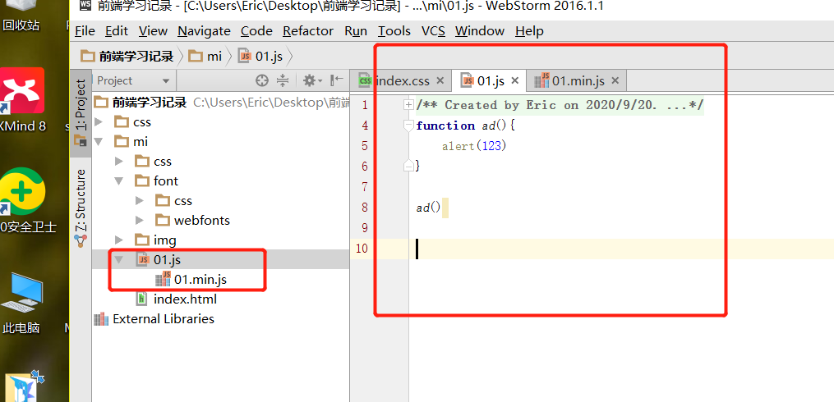This screenshot has height=402, width=834.
Task: Expand the mi/css folder arrow
Action: (x=118, y=162)
